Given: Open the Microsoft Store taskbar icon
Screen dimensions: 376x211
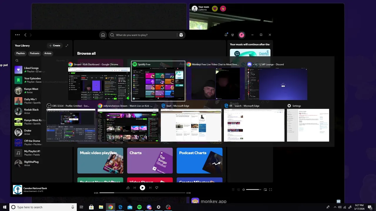Looking at the screenshot, I should pyautogui.click(x=91, y=207).
